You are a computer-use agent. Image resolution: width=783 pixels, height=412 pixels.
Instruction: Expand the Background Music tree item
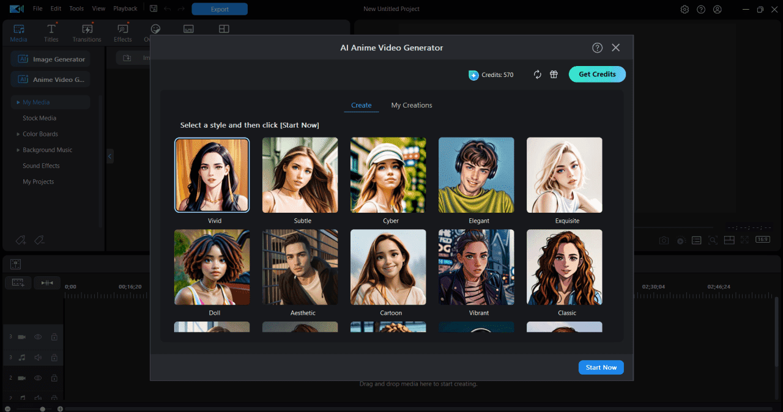pyautogui.click(x=18, y=150)
